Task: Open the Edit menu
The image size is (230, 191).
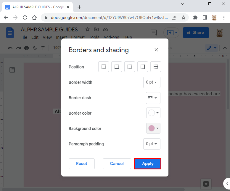Action: click(x=35, y=37)
